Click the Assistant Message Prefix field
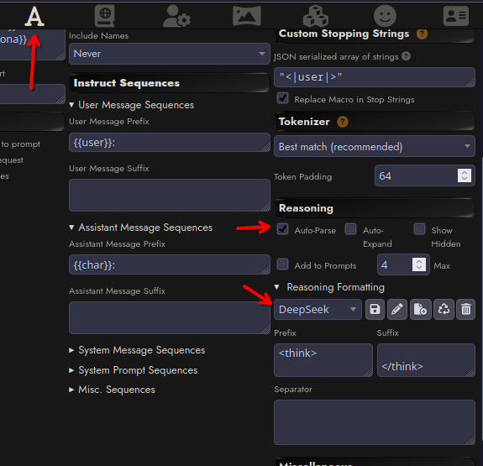 click(x=170, y=264)
